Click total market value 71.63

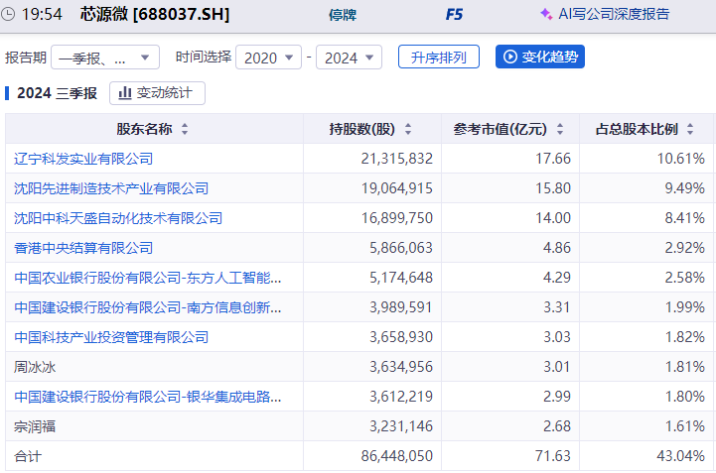pyautogui.click(x=553, y=456)
